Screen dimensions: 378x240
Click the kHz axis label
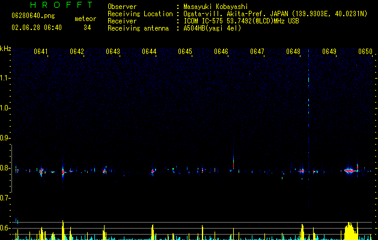click(5, 49)
